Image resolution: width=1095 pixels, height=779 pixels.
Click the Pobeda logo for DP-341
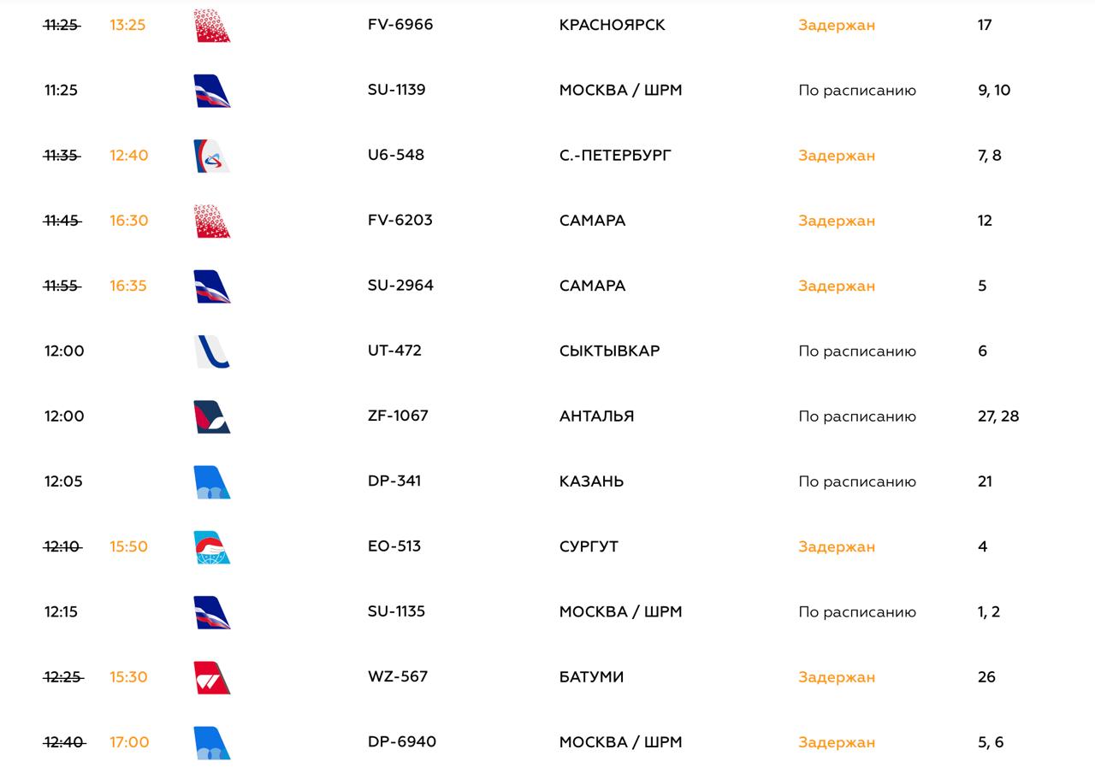point(212,481)
